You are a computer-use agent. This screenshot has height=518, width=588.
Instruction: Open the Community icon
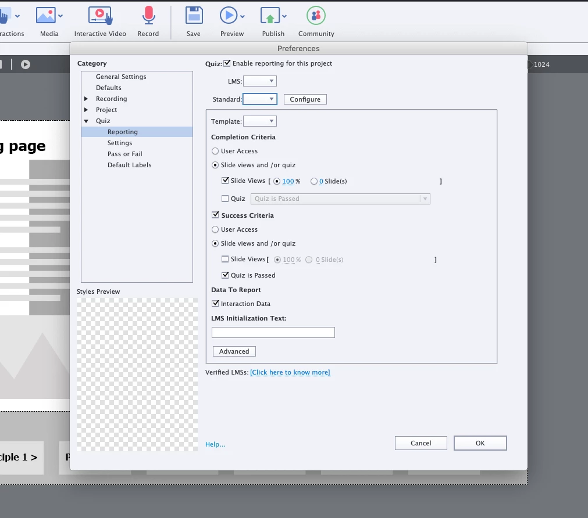point(316,16)
